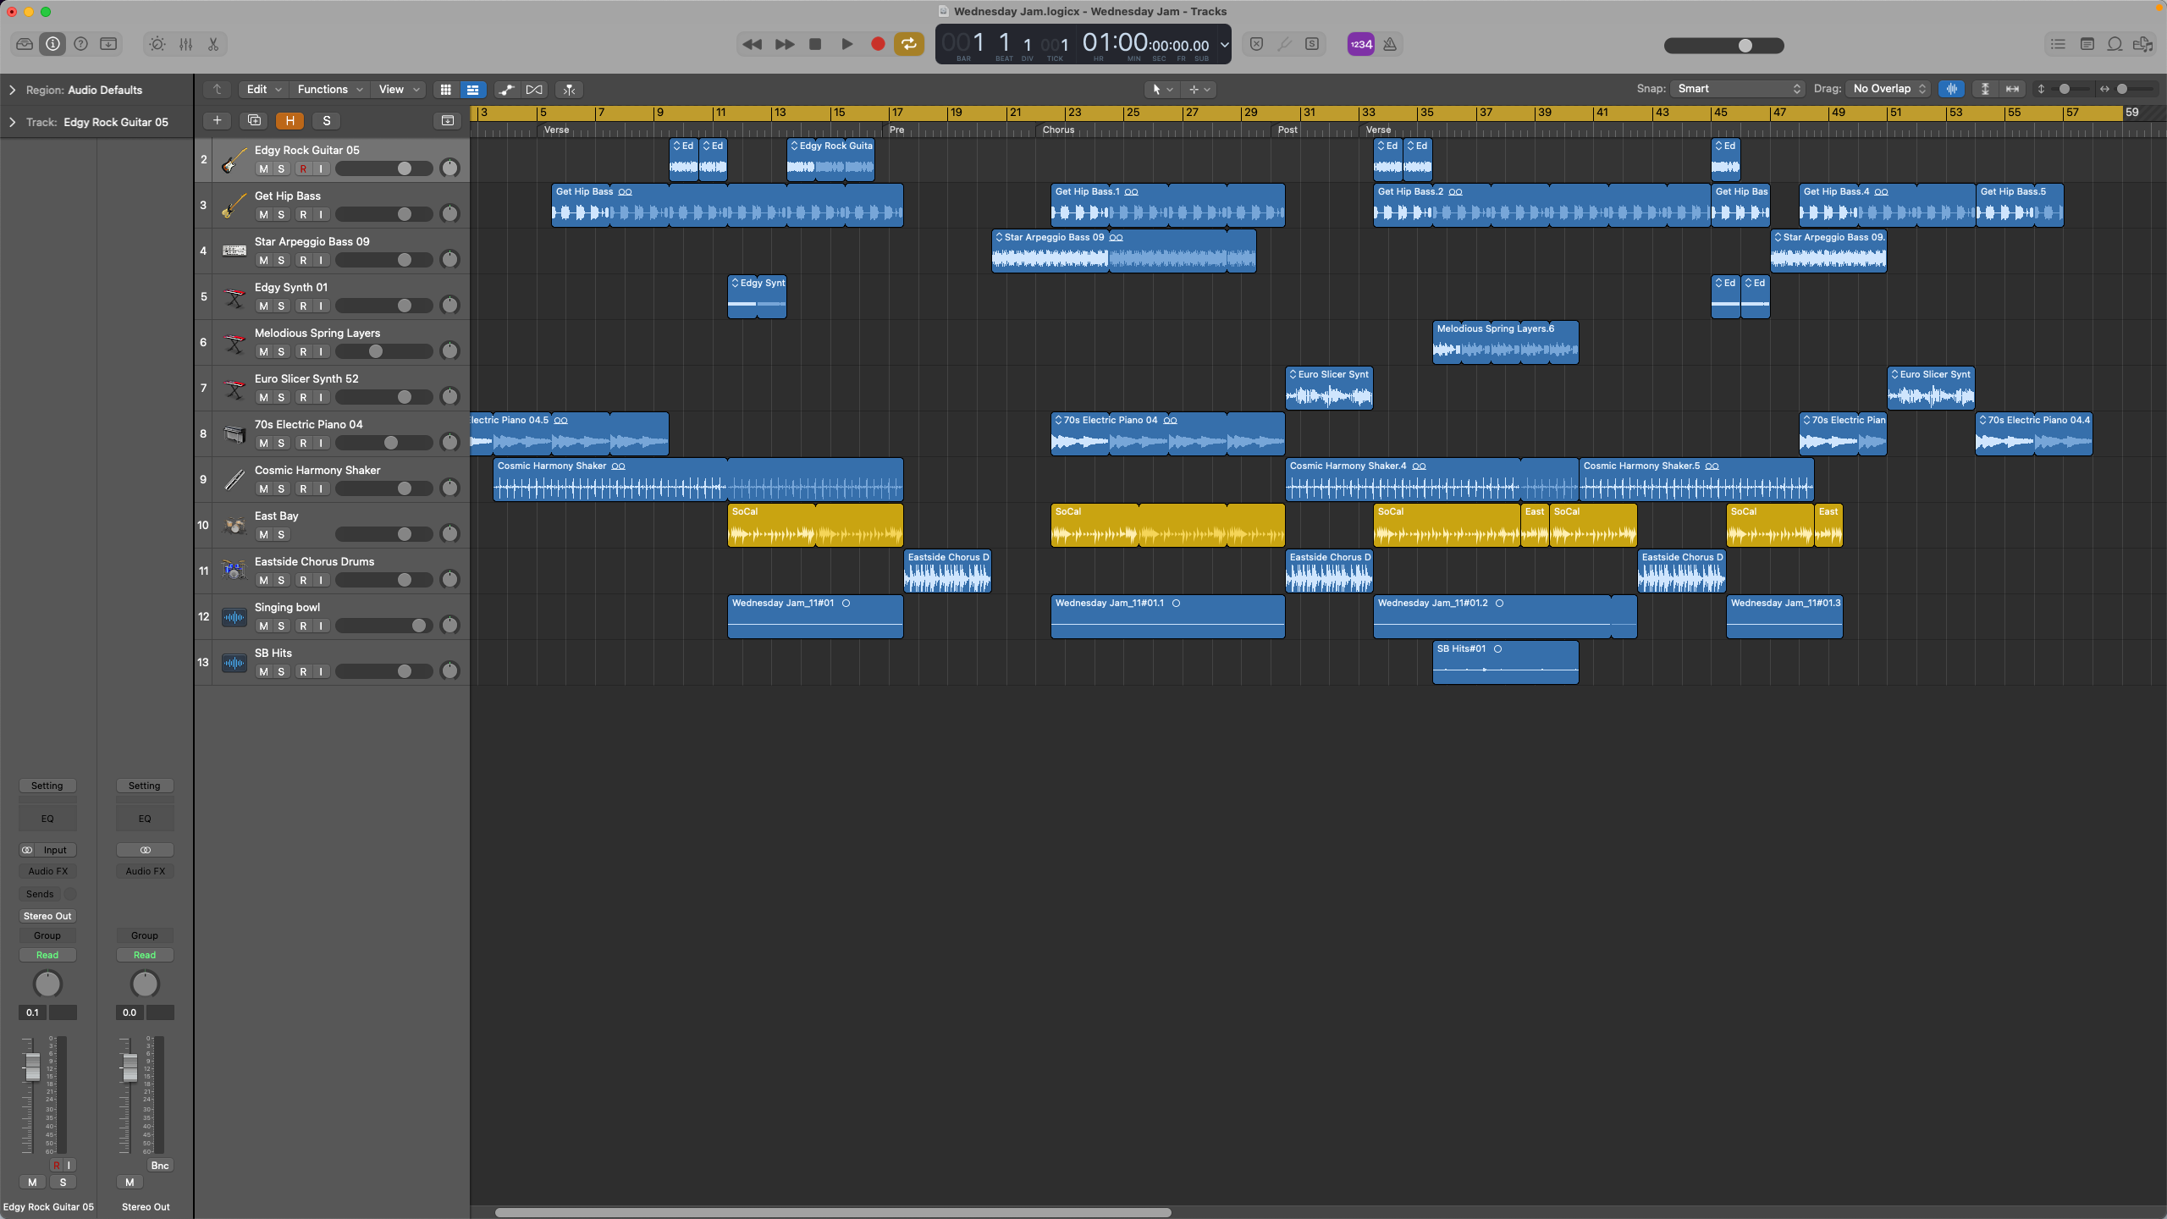Open the Note Pads icon

[2087, 44]
